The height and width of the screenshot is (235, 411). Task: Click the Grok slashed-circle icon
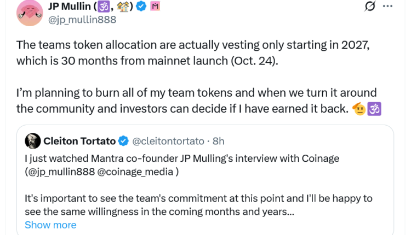(x=369, y=7)
